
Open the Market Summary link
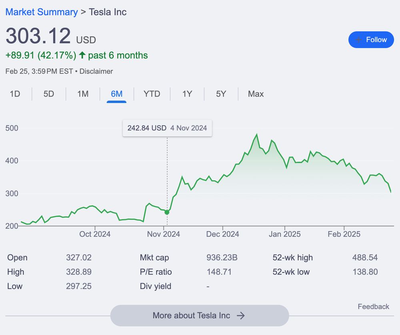pyautogui.click(x=42, y=12)
